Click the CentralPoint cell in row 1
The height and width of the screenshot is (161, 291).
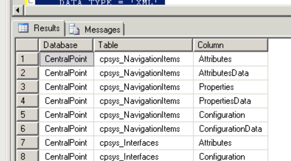point(67,59)
